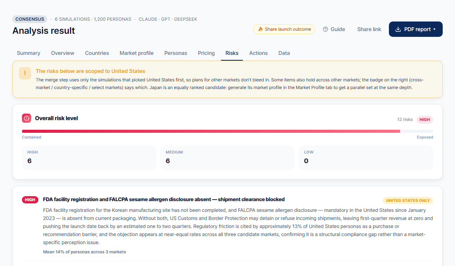Select the Risks tab
The image size is (455, 266).
click(x=232, y=53)
